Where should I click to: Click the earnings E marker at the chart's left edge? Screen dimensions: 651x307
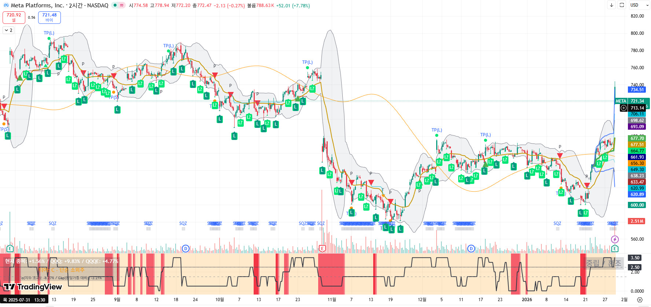pos(10,249)
